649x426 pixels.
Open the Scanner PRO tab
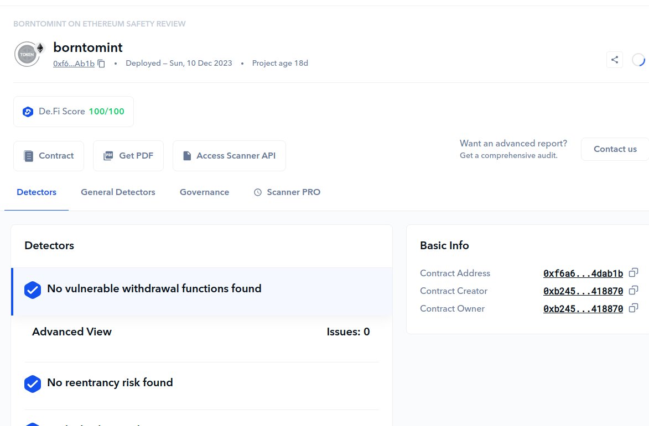[x=287, y=192]
